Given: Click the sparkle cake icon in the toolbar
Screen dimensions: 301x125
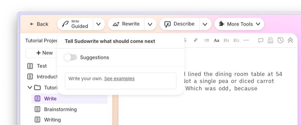Looking at the screenshot, I should 270,40.
